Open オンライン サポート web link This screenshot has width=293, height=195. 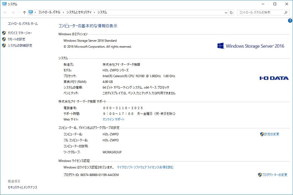[113, 119]
